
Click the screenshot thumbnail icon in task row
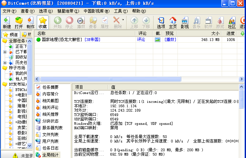pyautogui.click(x=158, y=40)
